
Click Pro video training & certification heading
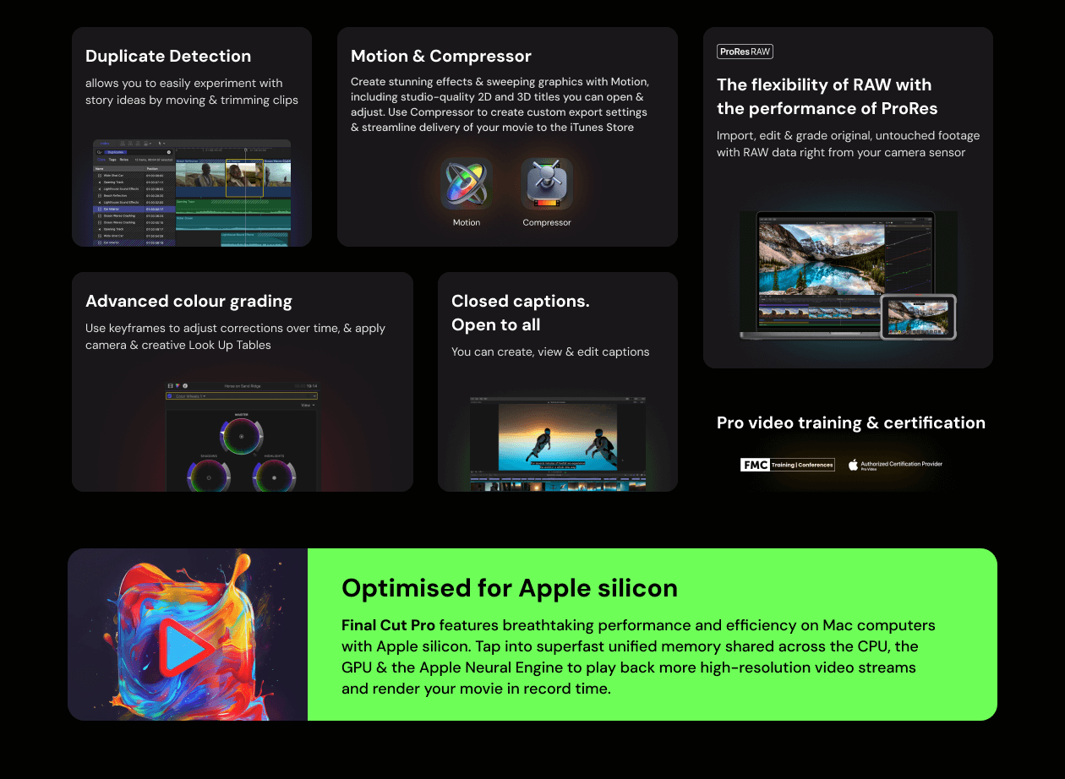[x=851, y=422]
